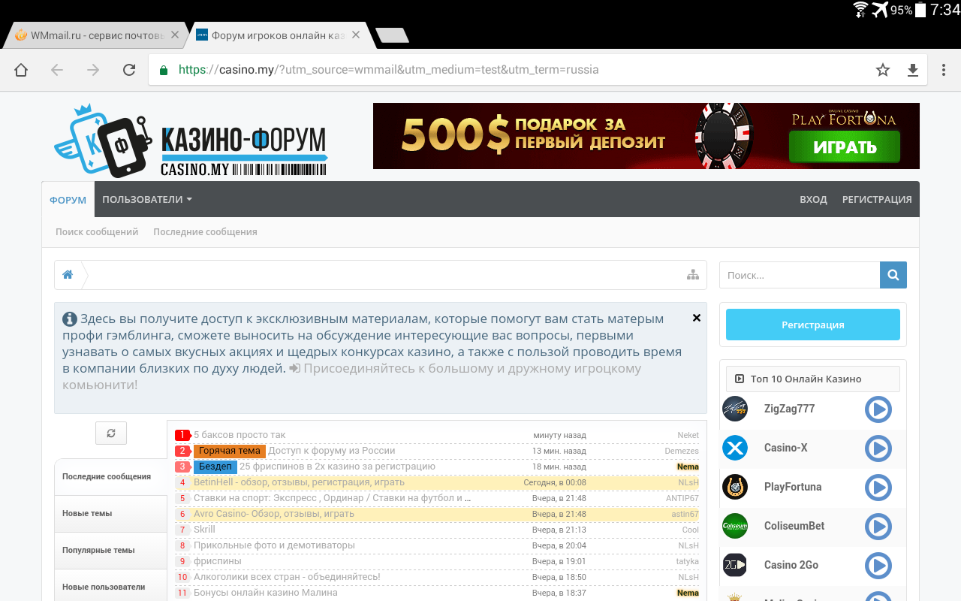The height and width of the screenshot is (601, 961).
Task: Select the Популярные темы tab
Action: click(x=110, y=550)
